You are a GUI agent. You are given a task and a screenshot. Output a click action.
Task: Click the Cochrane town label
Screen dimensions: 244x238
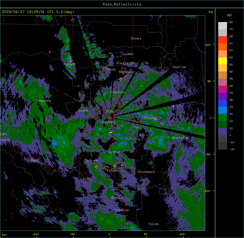coord(91,161)
